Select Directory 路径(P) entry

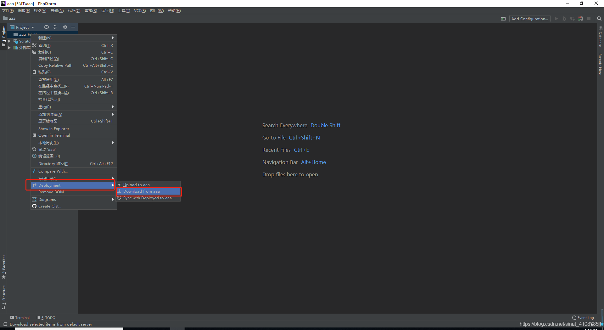pos(74,164)
